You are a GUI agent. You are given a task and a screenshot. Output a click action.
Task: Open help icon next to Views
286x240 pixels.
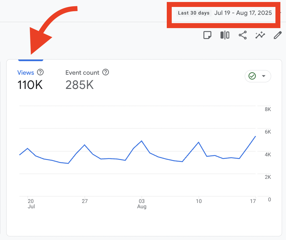tap(40, 72)
